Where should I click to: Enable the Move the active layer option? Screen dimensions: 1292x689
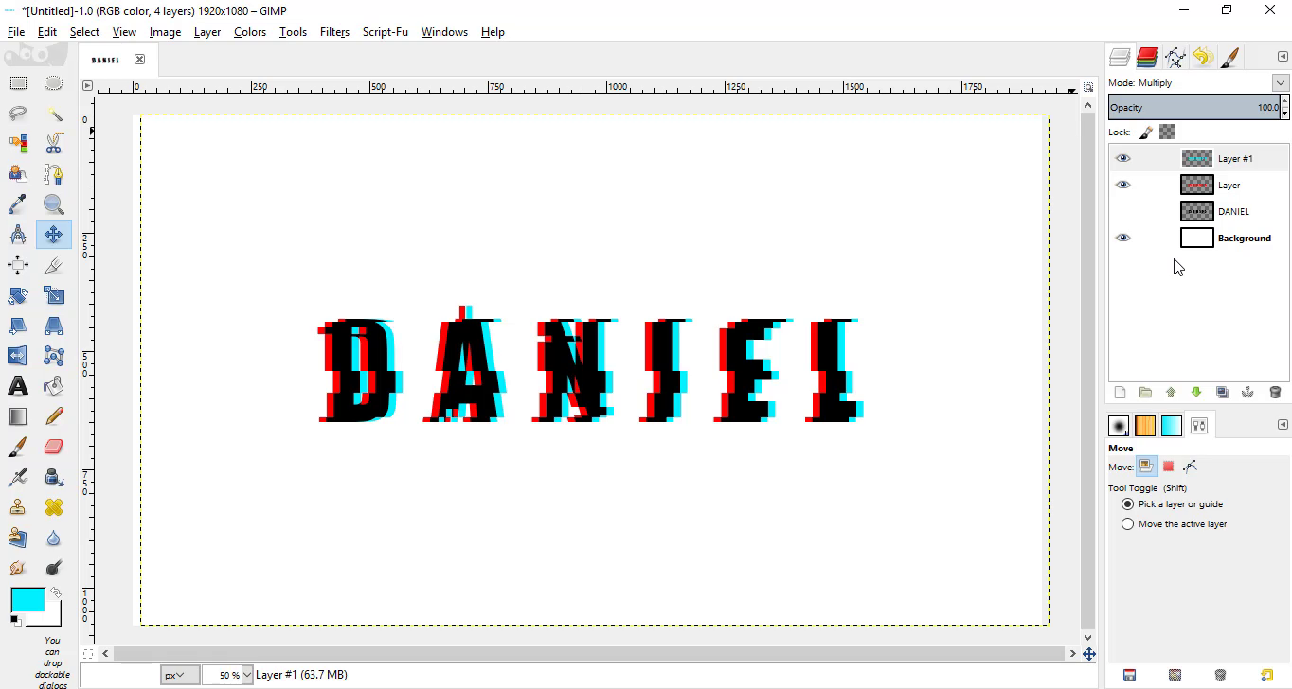1127,523
